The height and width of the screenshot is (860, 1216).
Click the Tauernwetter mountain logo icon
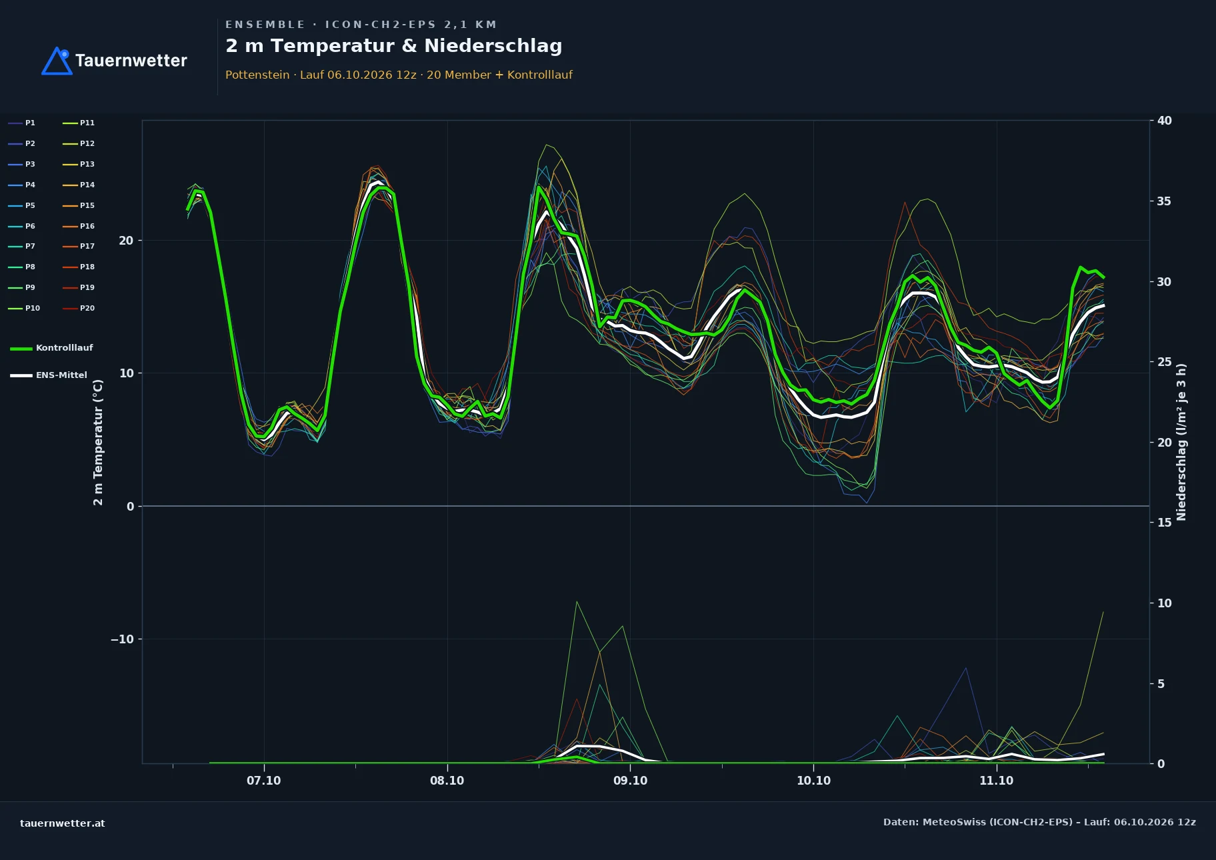(x=57, y=61)
